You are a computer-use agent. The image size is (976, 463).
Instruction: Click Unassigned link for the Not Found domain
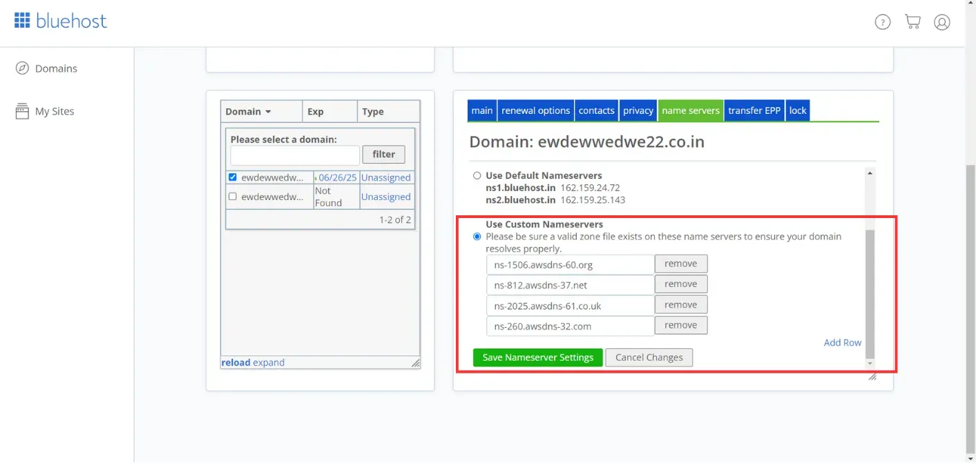(386, 197)
